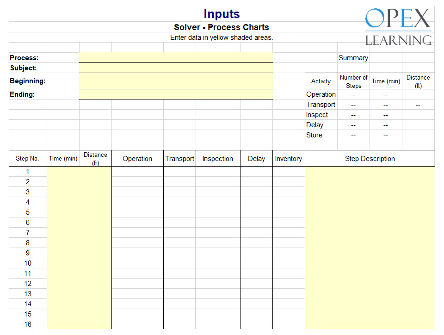The image size is (444, 335).
Task: Select the Inspection cell for step 7
Action: click(218, 233)
